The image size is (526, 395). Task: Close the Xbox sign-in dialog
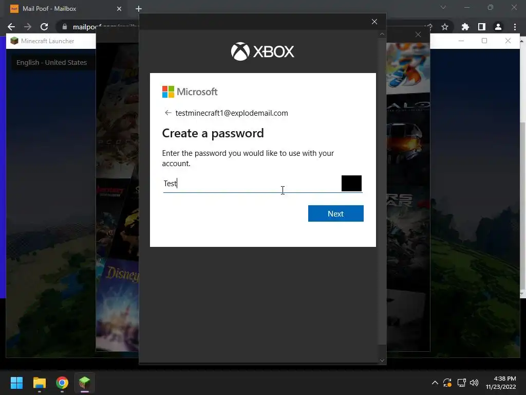coord(374,22)
